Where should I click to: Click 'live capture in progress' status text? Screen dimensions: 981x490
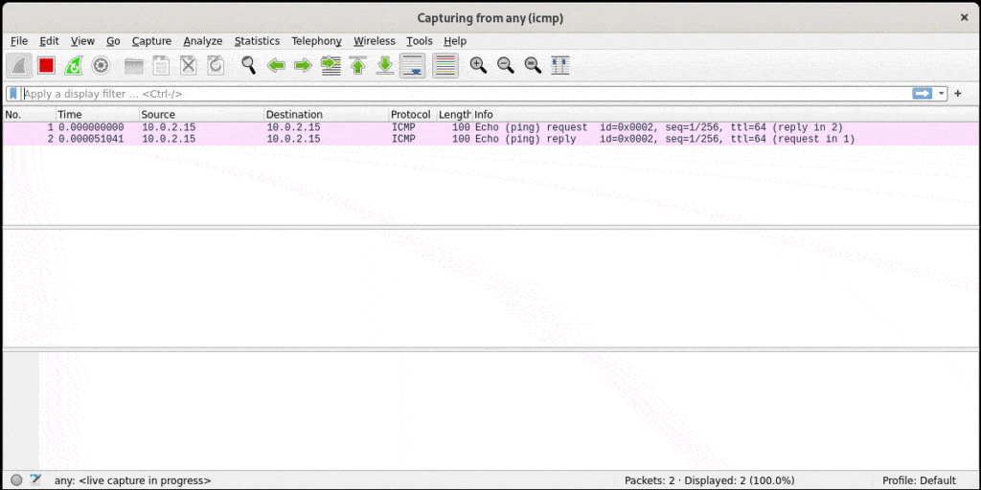click(x=132, y=480)
